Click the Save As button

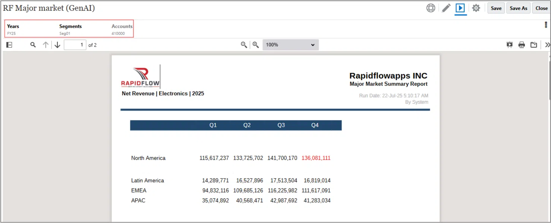[x=518, y=8]
